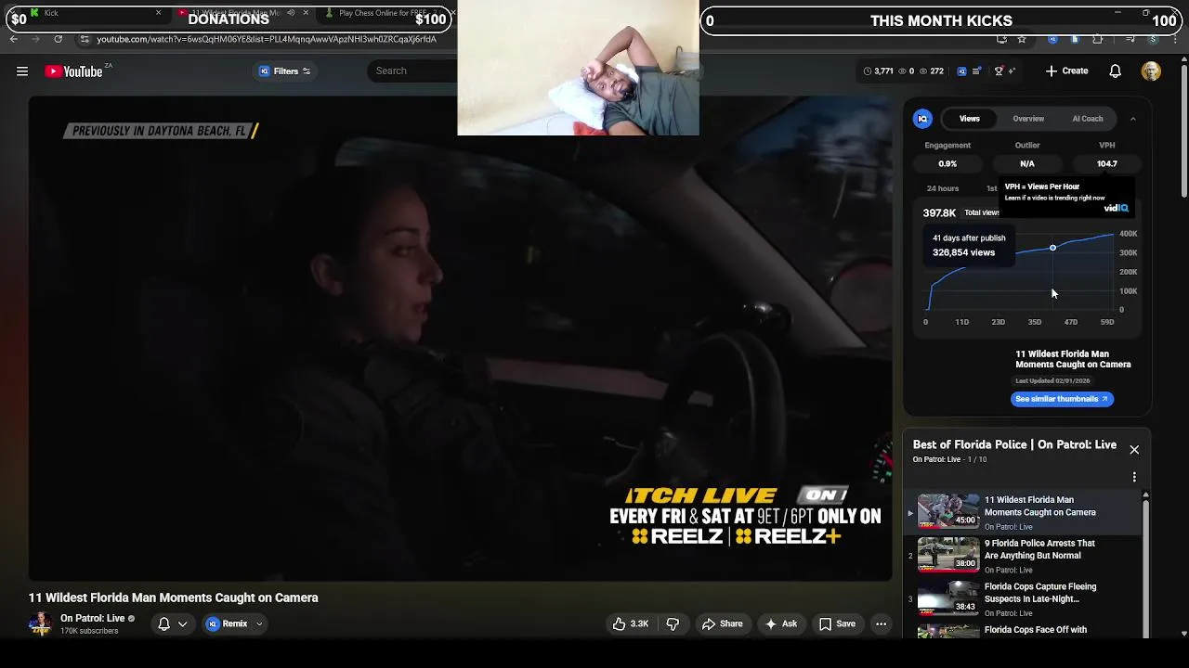Open the vidIQ Filters button

pyautogui.click(x=284, y=71)
